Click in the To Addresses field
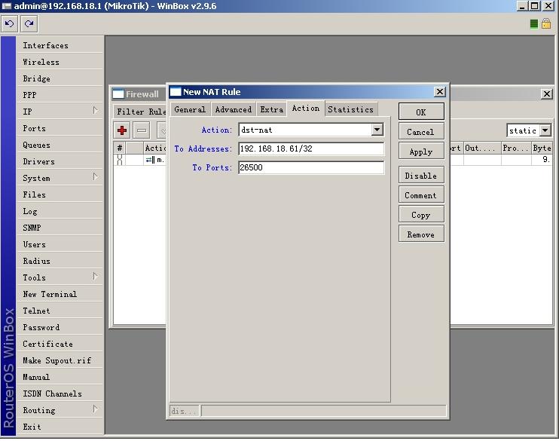The height and width of the screenshot is (441, 559). click(x=310, y=149)
